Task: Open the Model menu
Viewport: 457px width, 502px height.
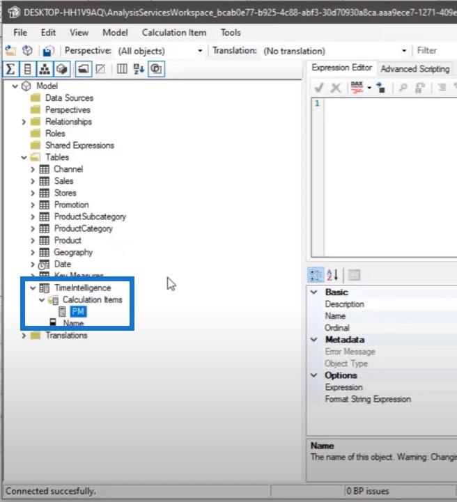Action: point(115,33)
